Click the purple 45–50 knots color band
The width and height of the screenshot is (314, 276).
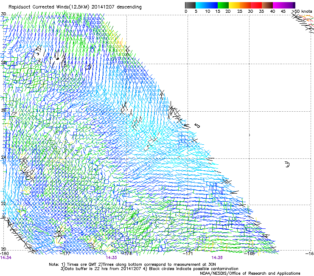point(289,5)
